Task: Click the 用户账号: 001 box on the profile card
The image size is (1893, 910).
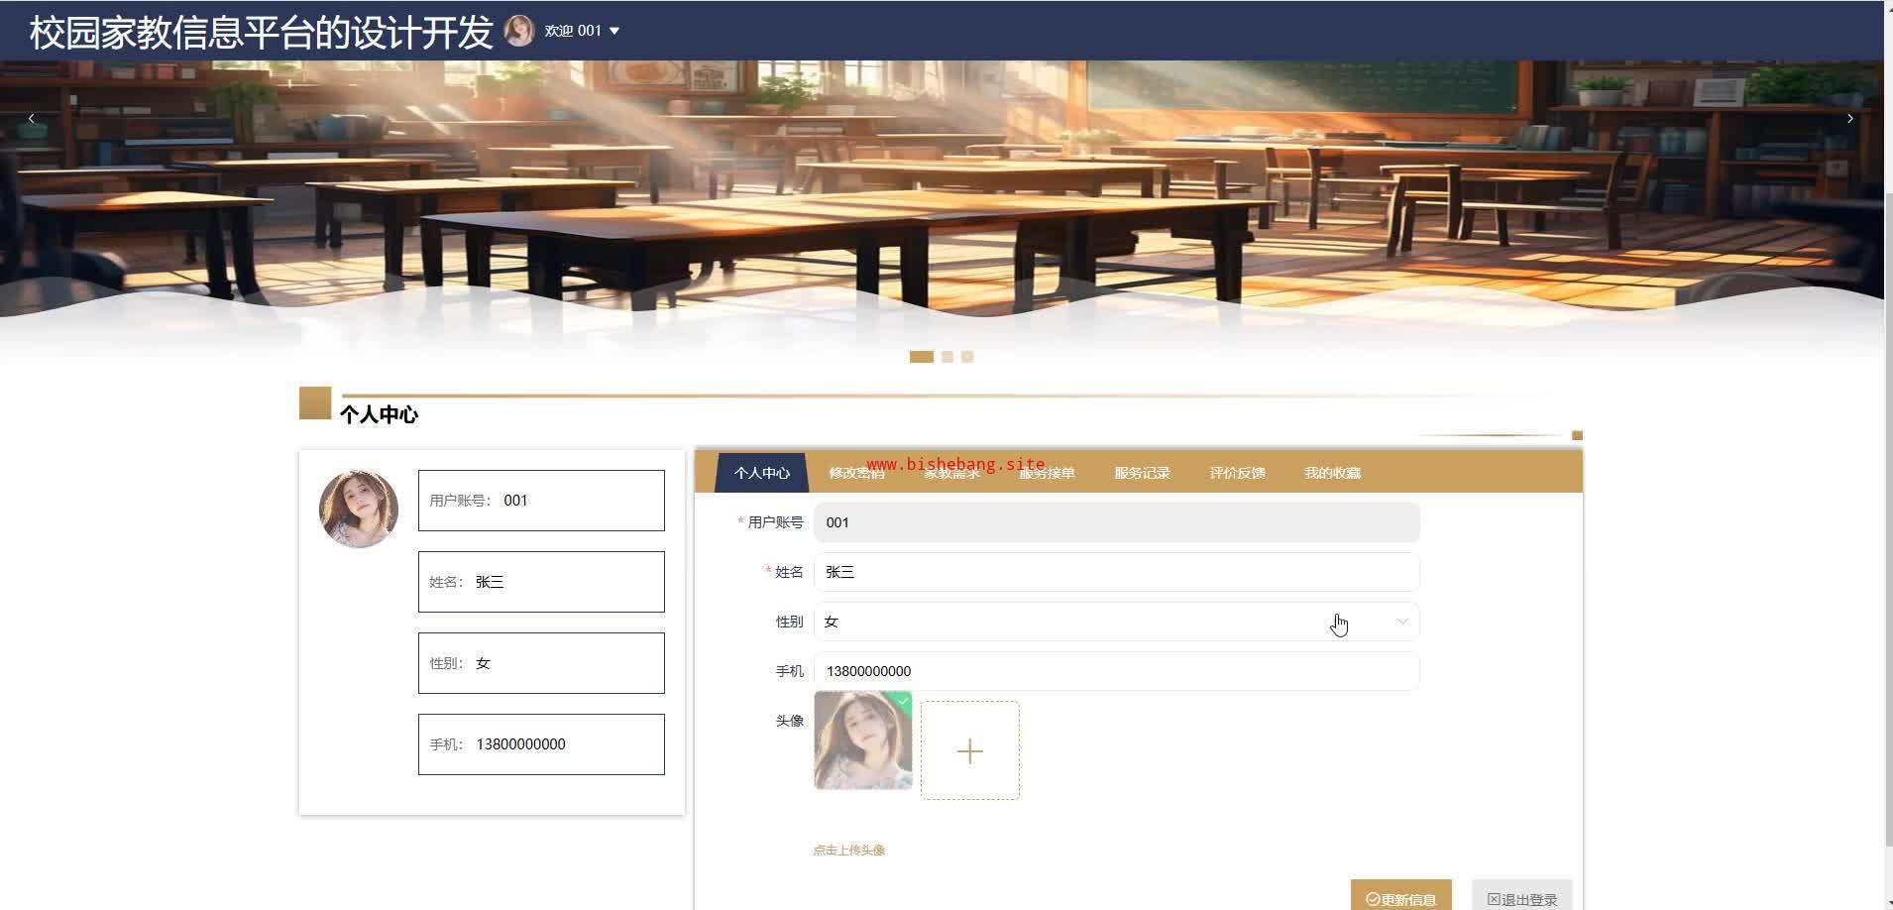Action: [541, 501]
